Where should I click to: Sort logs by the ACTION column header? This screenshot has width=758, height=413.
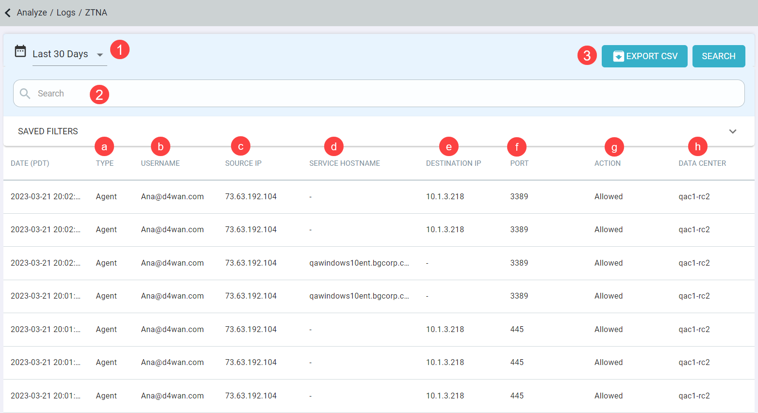coord(608,163)
